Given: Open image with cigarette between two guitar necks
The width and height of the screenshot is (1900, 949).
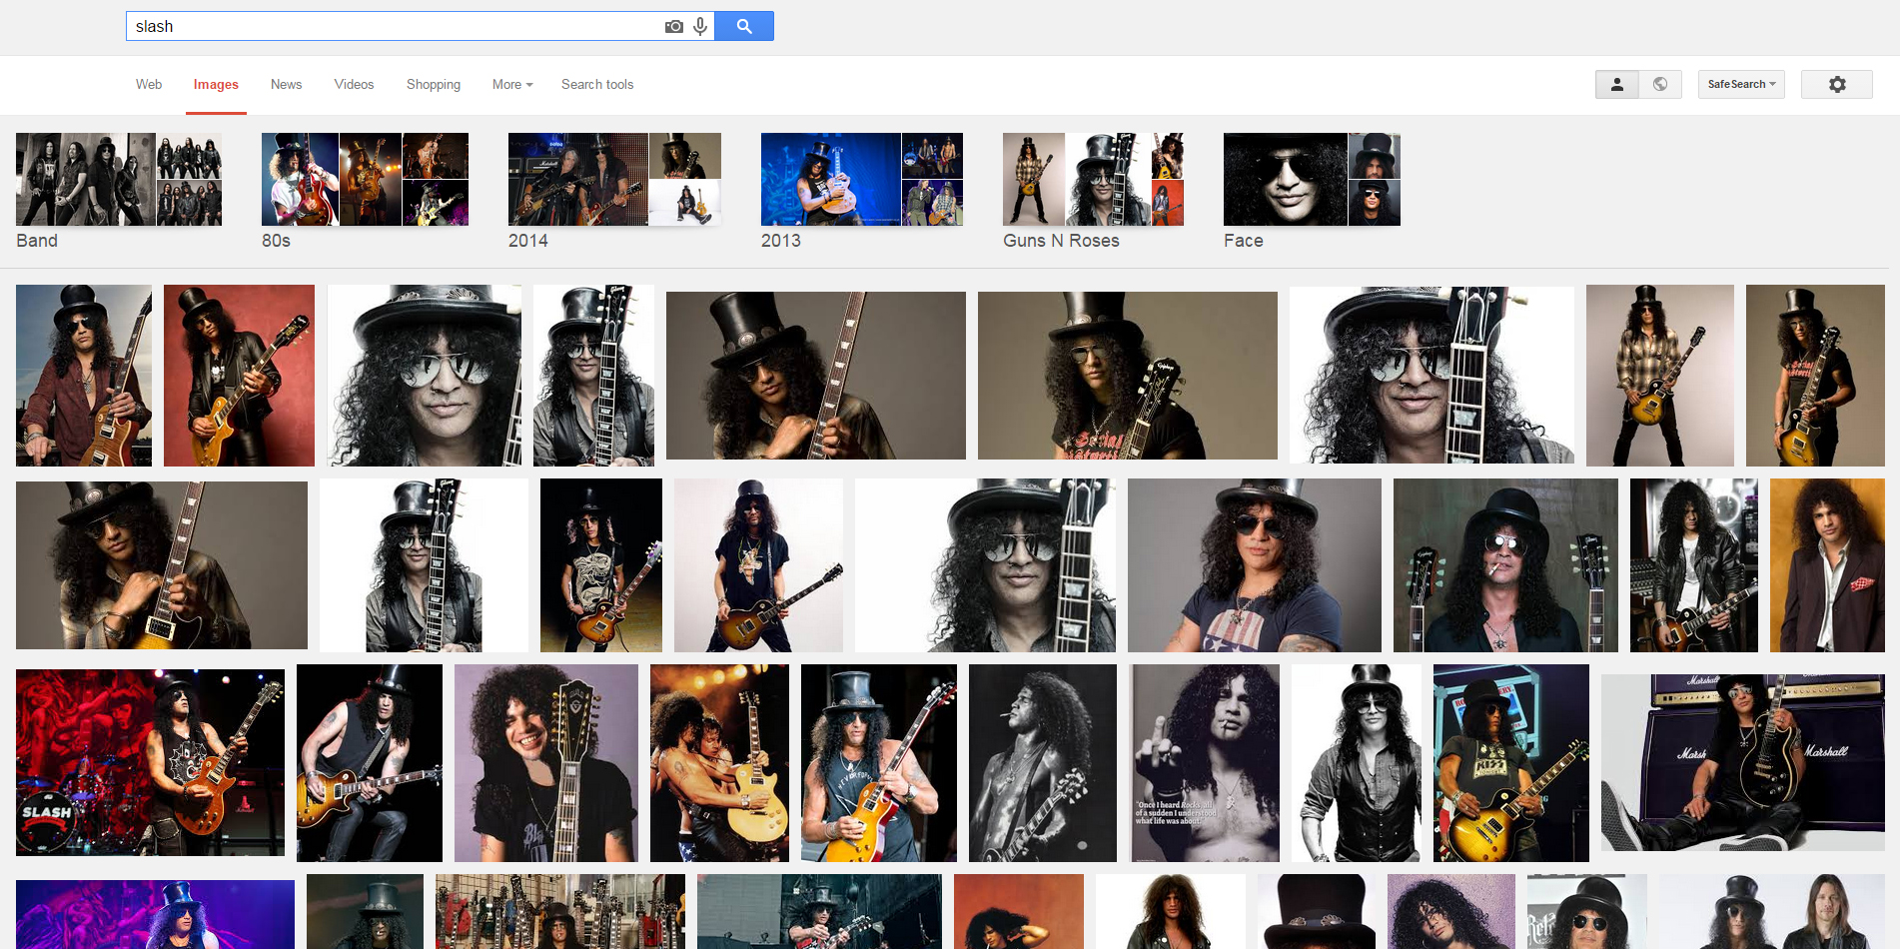Looking at the screenshot, I should pyautogui.click(x=1505, y=565).
